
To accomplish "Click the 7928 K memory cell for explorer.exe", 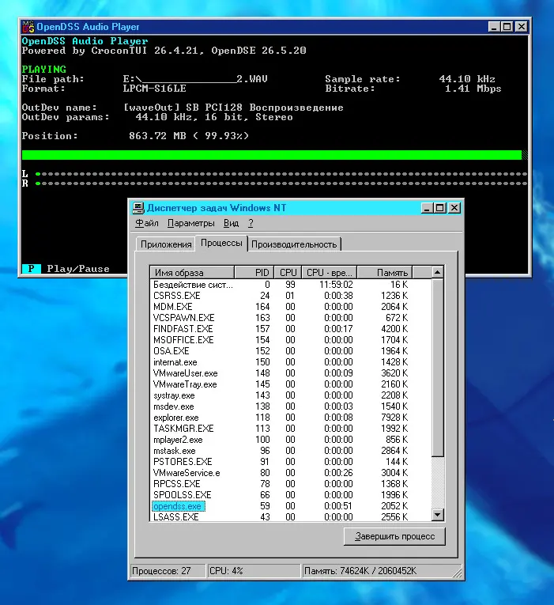I will (394, 418).
